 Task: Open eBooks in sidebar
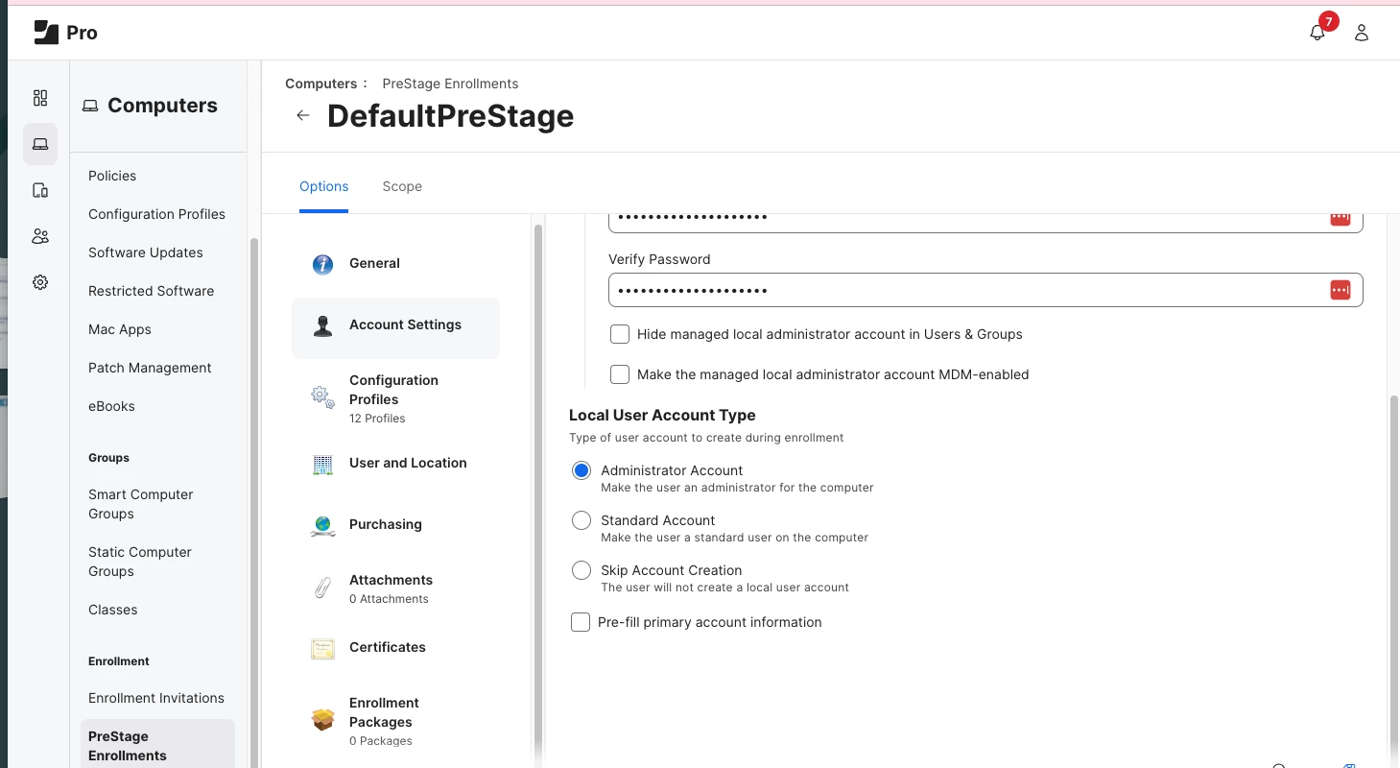click(111, 406)
